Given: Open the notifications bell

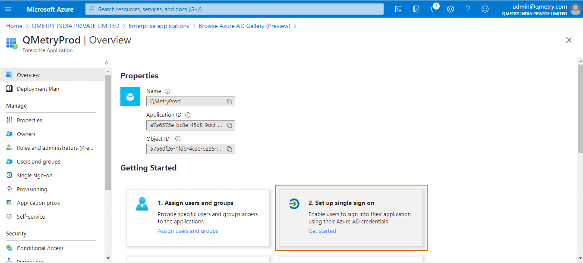Looking at the screenshot, I should [x=433, y=9].
